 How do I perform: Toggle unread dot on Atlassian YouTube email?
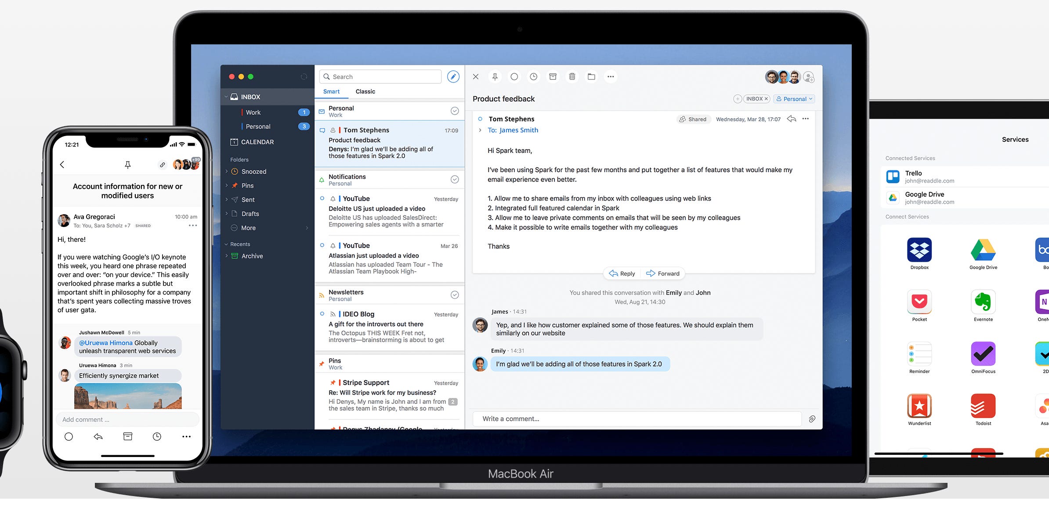(x=322, y=245)
